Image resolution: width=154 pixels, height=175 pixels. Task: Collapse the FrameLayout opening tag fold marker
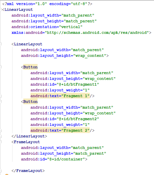point(1,142)
